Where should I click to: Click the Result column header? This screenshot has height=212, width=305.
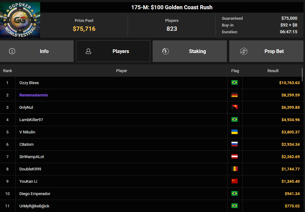[x=273, y=71]
